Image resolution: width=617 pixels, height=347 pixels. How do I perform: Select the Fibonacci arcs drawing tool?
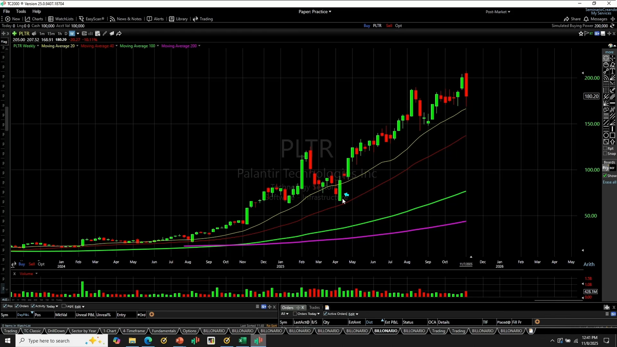coord(606,78)
